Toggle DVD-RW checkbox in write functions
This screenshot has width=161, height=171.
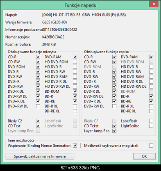click(114, 77)
